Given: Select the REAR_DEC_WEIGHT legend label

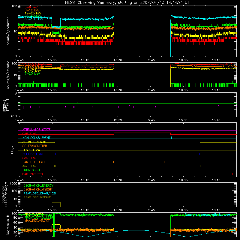Looking at the screenshot, I should [x=37, y=197].
